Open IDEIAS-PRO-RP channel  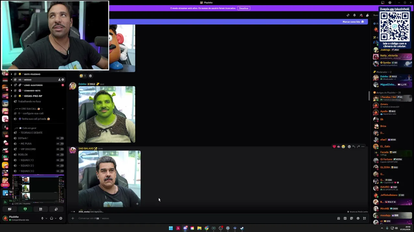click(38, 96)
